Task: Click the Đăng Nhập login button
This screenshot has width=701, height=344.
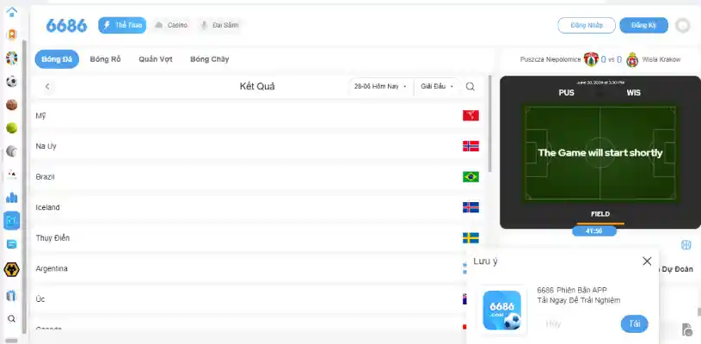Action: point(587,26)
